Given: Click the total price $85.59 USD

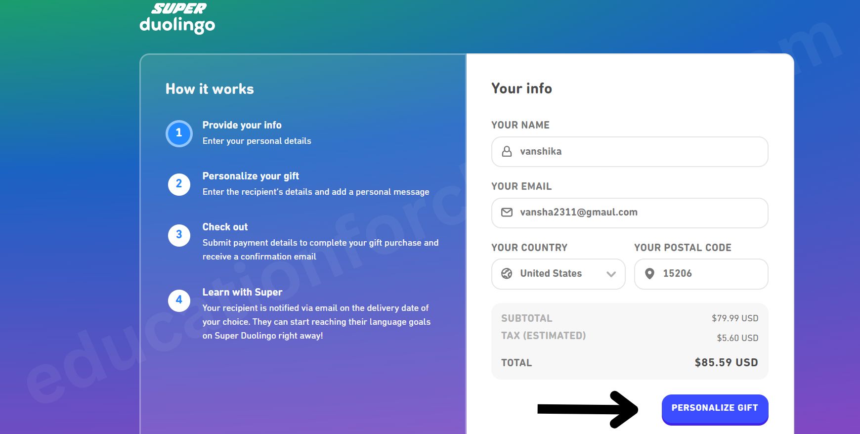Looking at the screenshot, I should (726, 362).
